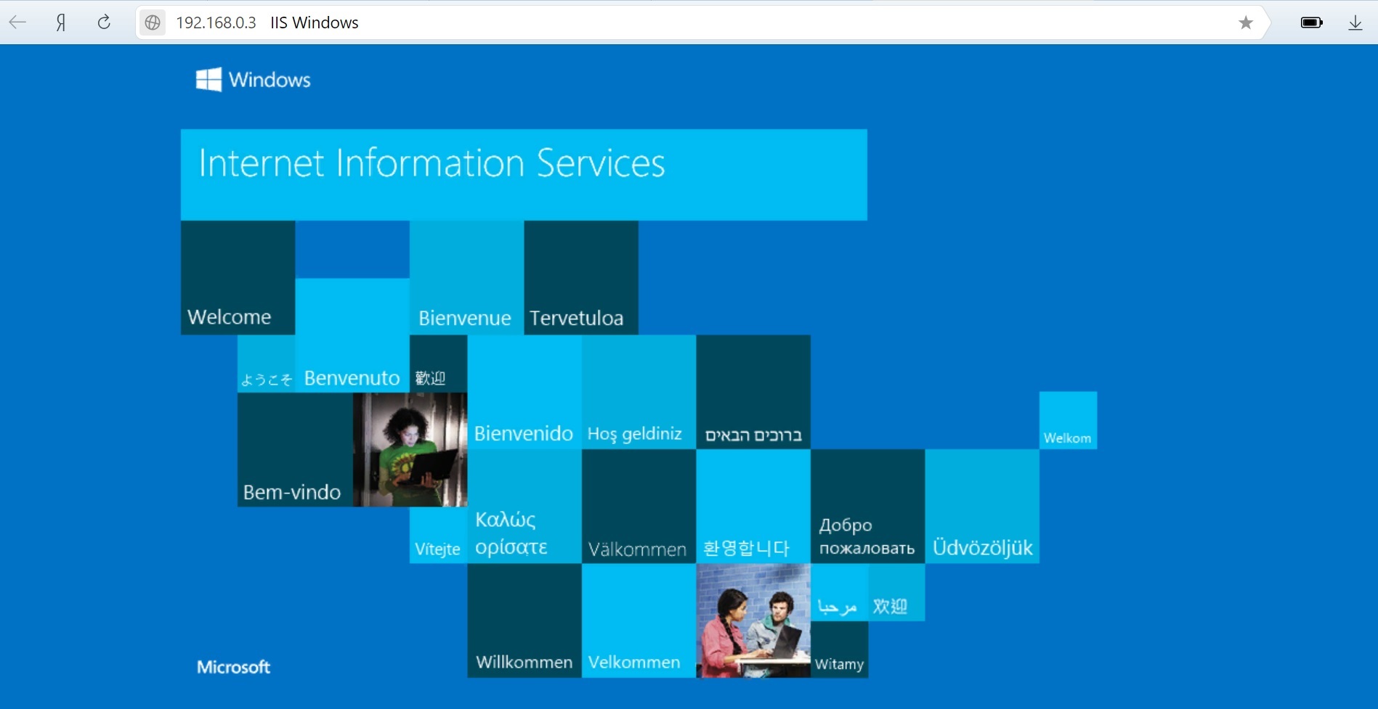Click the Microsoft logo at the bottom
This screenshot has width=1378, height=709.
click(233, 667)
